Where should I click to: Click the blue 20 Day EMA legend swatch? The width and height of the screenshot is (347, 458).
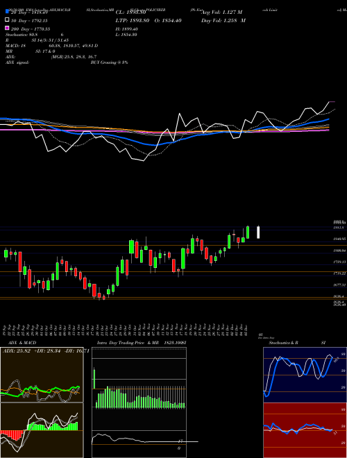click(x=8, y=12)
